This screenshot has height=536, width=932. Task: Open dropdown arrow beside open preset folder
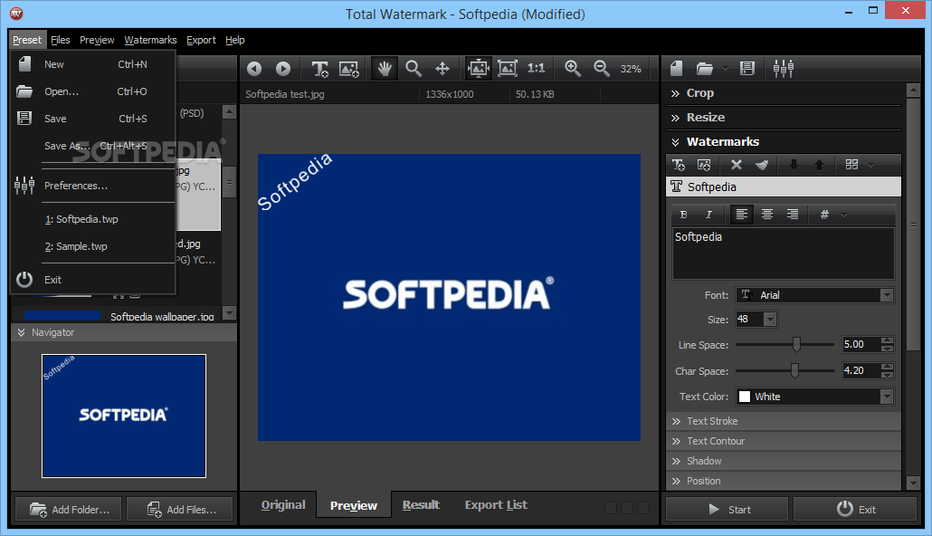pos(725,69)
